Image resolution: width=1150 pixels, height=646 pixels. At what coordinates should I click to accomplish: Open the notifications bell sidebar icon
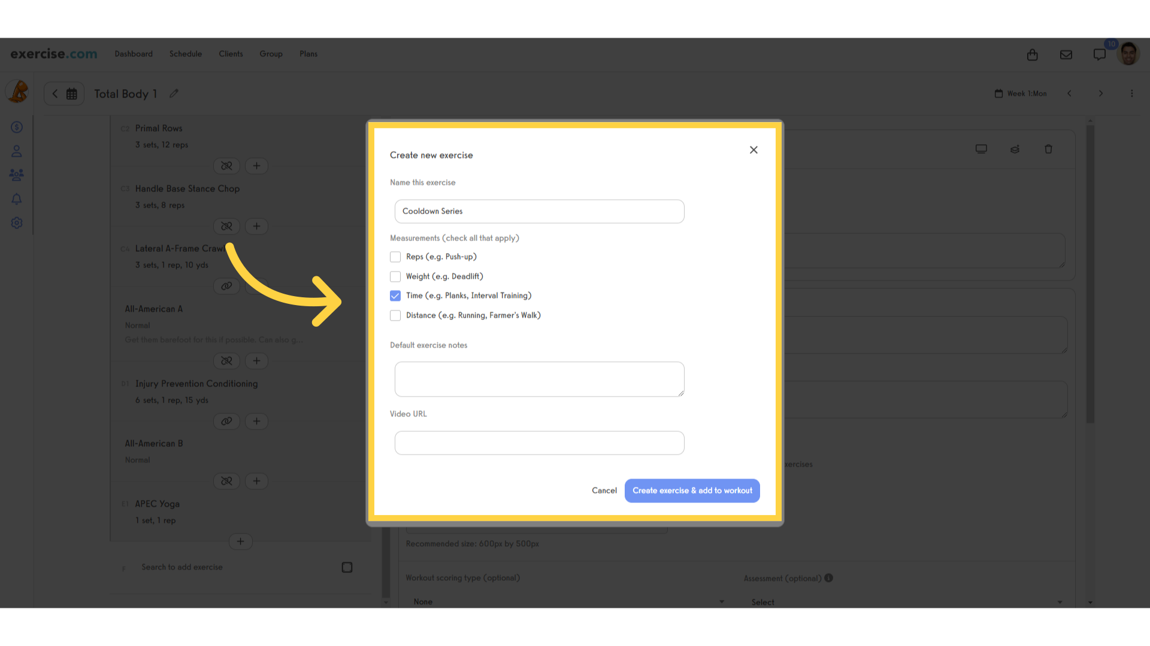point(17,199)
